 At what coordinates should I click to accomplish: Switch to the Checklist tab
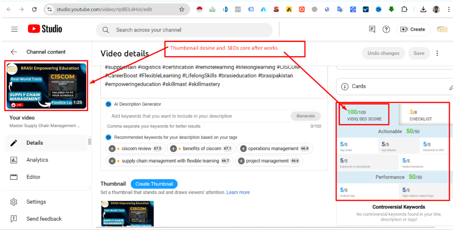[420, 115]
